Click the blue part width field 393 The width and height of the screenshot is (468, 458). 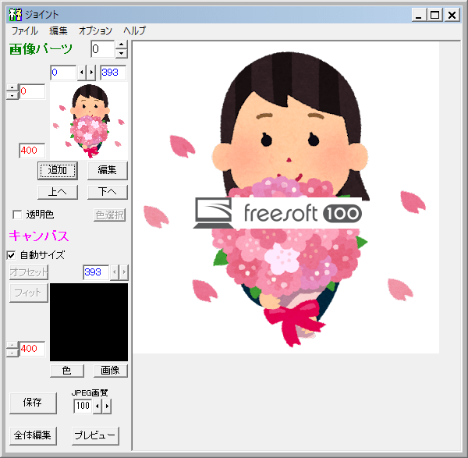point(113,73)
